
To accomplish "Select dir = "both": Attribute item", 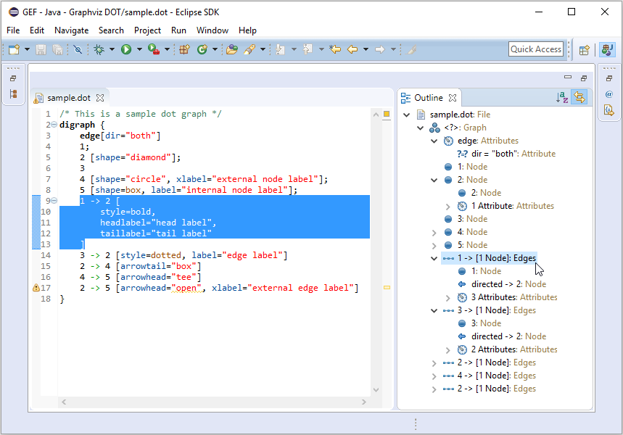I will click(x=506, y=154).
